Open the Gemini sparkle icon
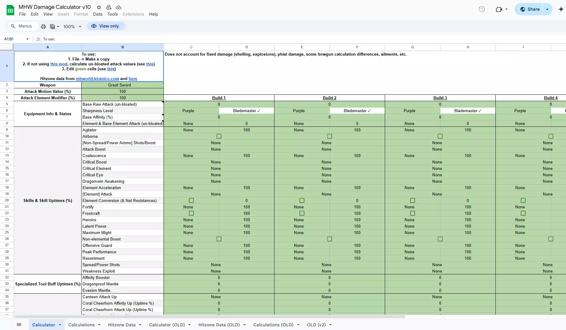The image size is (566, 330). (x=561, y=9)
